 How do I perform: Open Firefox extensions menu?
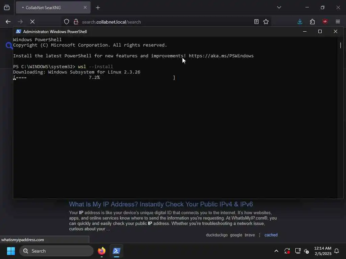[312, 22]
